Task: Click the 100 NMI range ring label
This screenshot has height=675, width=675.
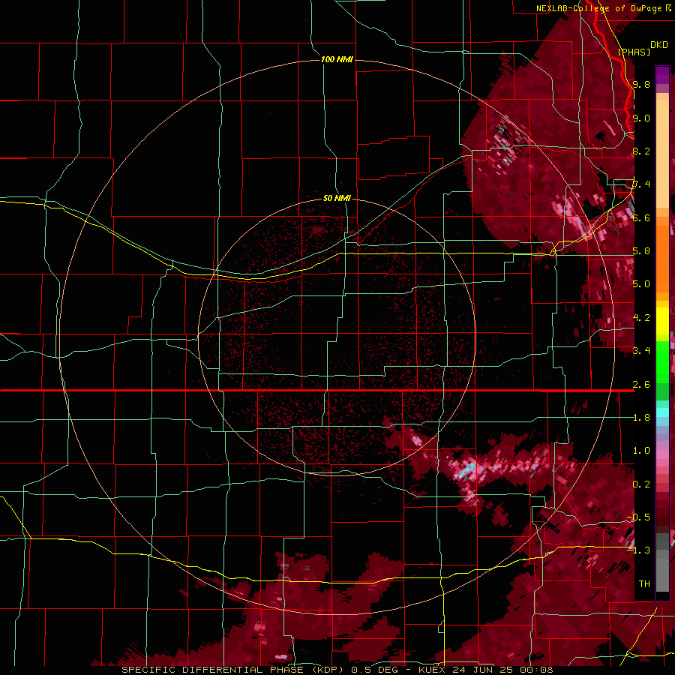Action: pyautogui.click(x=337, y=59)
